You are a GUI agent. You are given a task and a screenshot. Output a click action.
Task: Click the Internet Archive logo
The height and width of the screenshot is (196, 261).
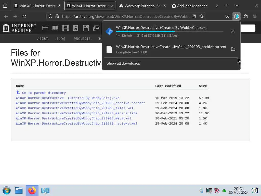click(x=19, y=28)
